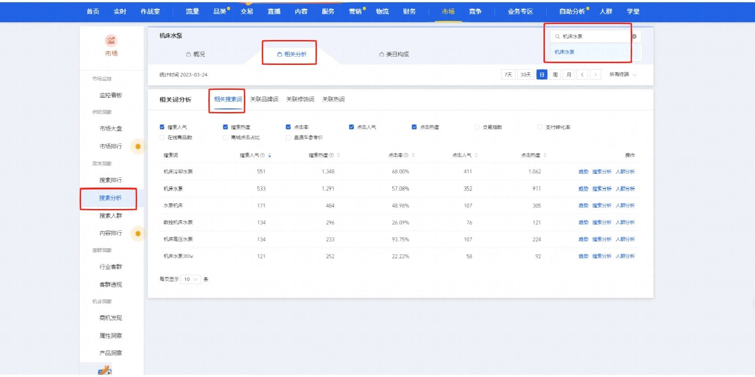Select the 关联修饰词 sub-tab

[300, 99]
